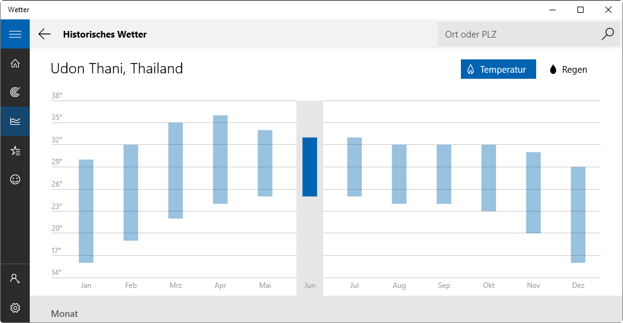Select the Mai temperature bar

click(265, 163)
